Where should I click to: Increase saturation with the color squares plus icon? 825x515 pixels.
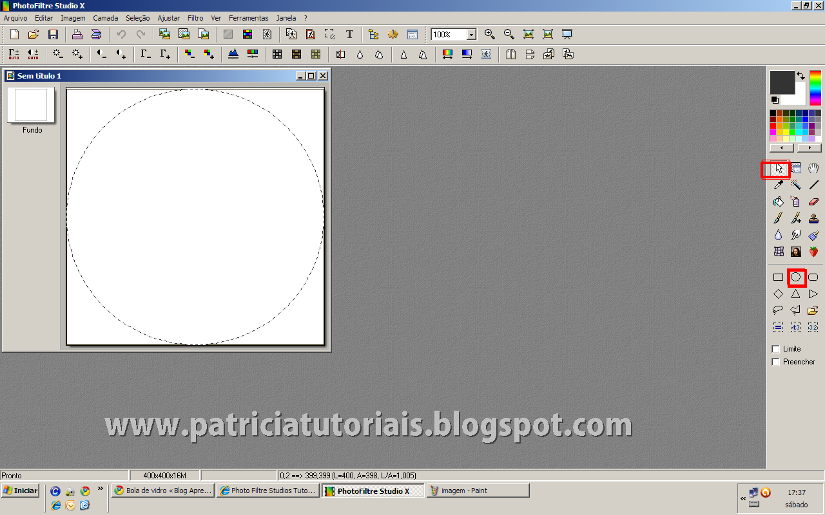209,54
